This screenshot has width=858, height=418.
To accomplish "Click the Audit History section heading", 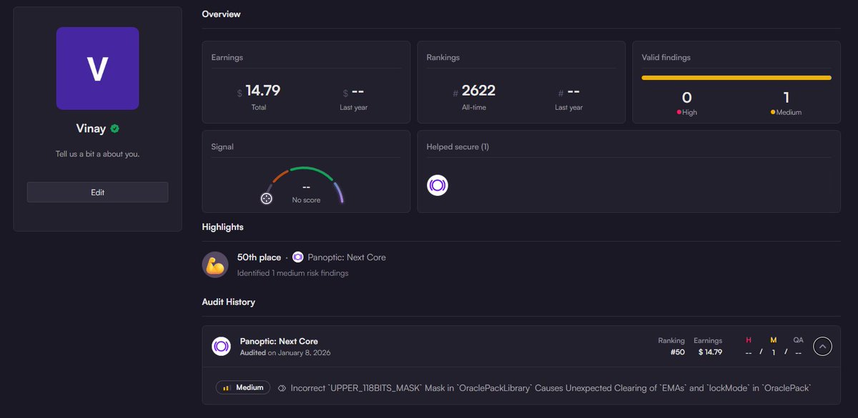I will click(228, 302).
